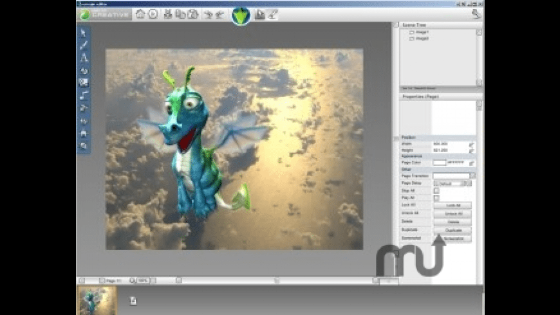
Task: Select the image insert tool
Action: coord(84,82)
